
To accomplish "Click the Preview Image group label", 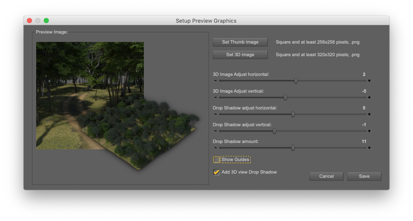I will pos(52,32).
